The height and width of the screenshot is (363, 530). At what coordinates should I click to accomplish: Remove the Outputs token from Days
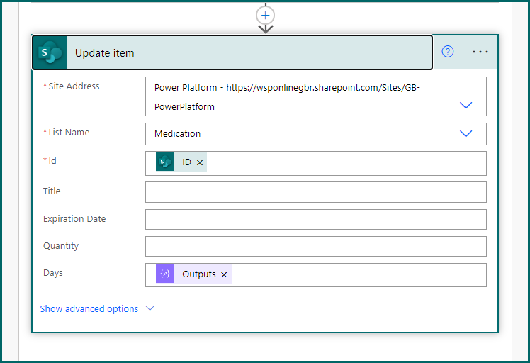coord(224,274)
